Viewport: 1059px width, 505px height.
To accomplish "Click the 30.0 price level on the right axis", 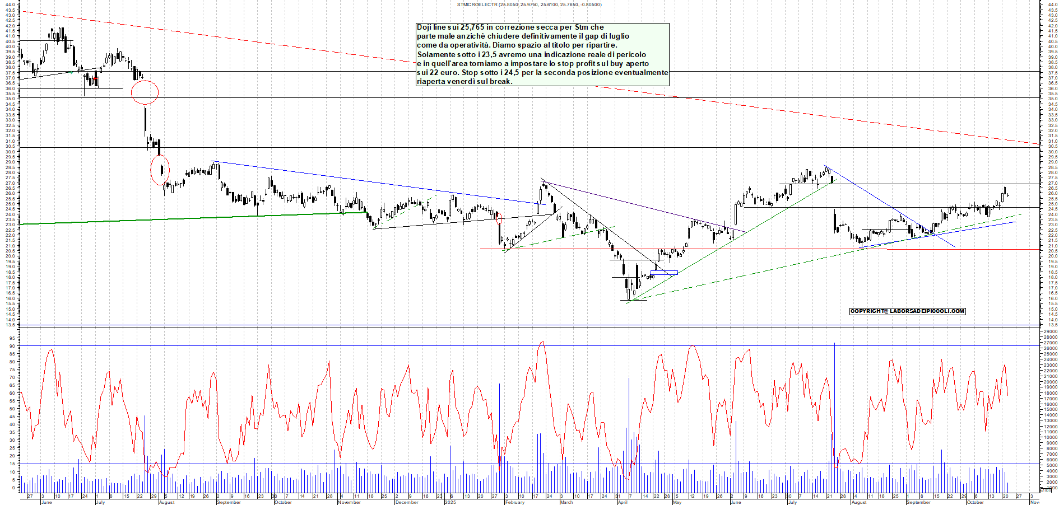I will click(1052, 152).
